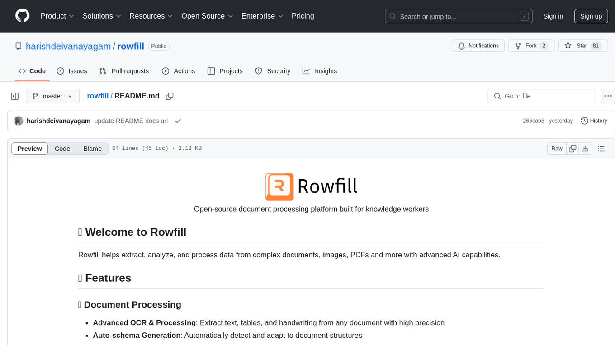Screen dimensions: 615x345
Task: View the commit check status checkmark
Action: point(178,121)
